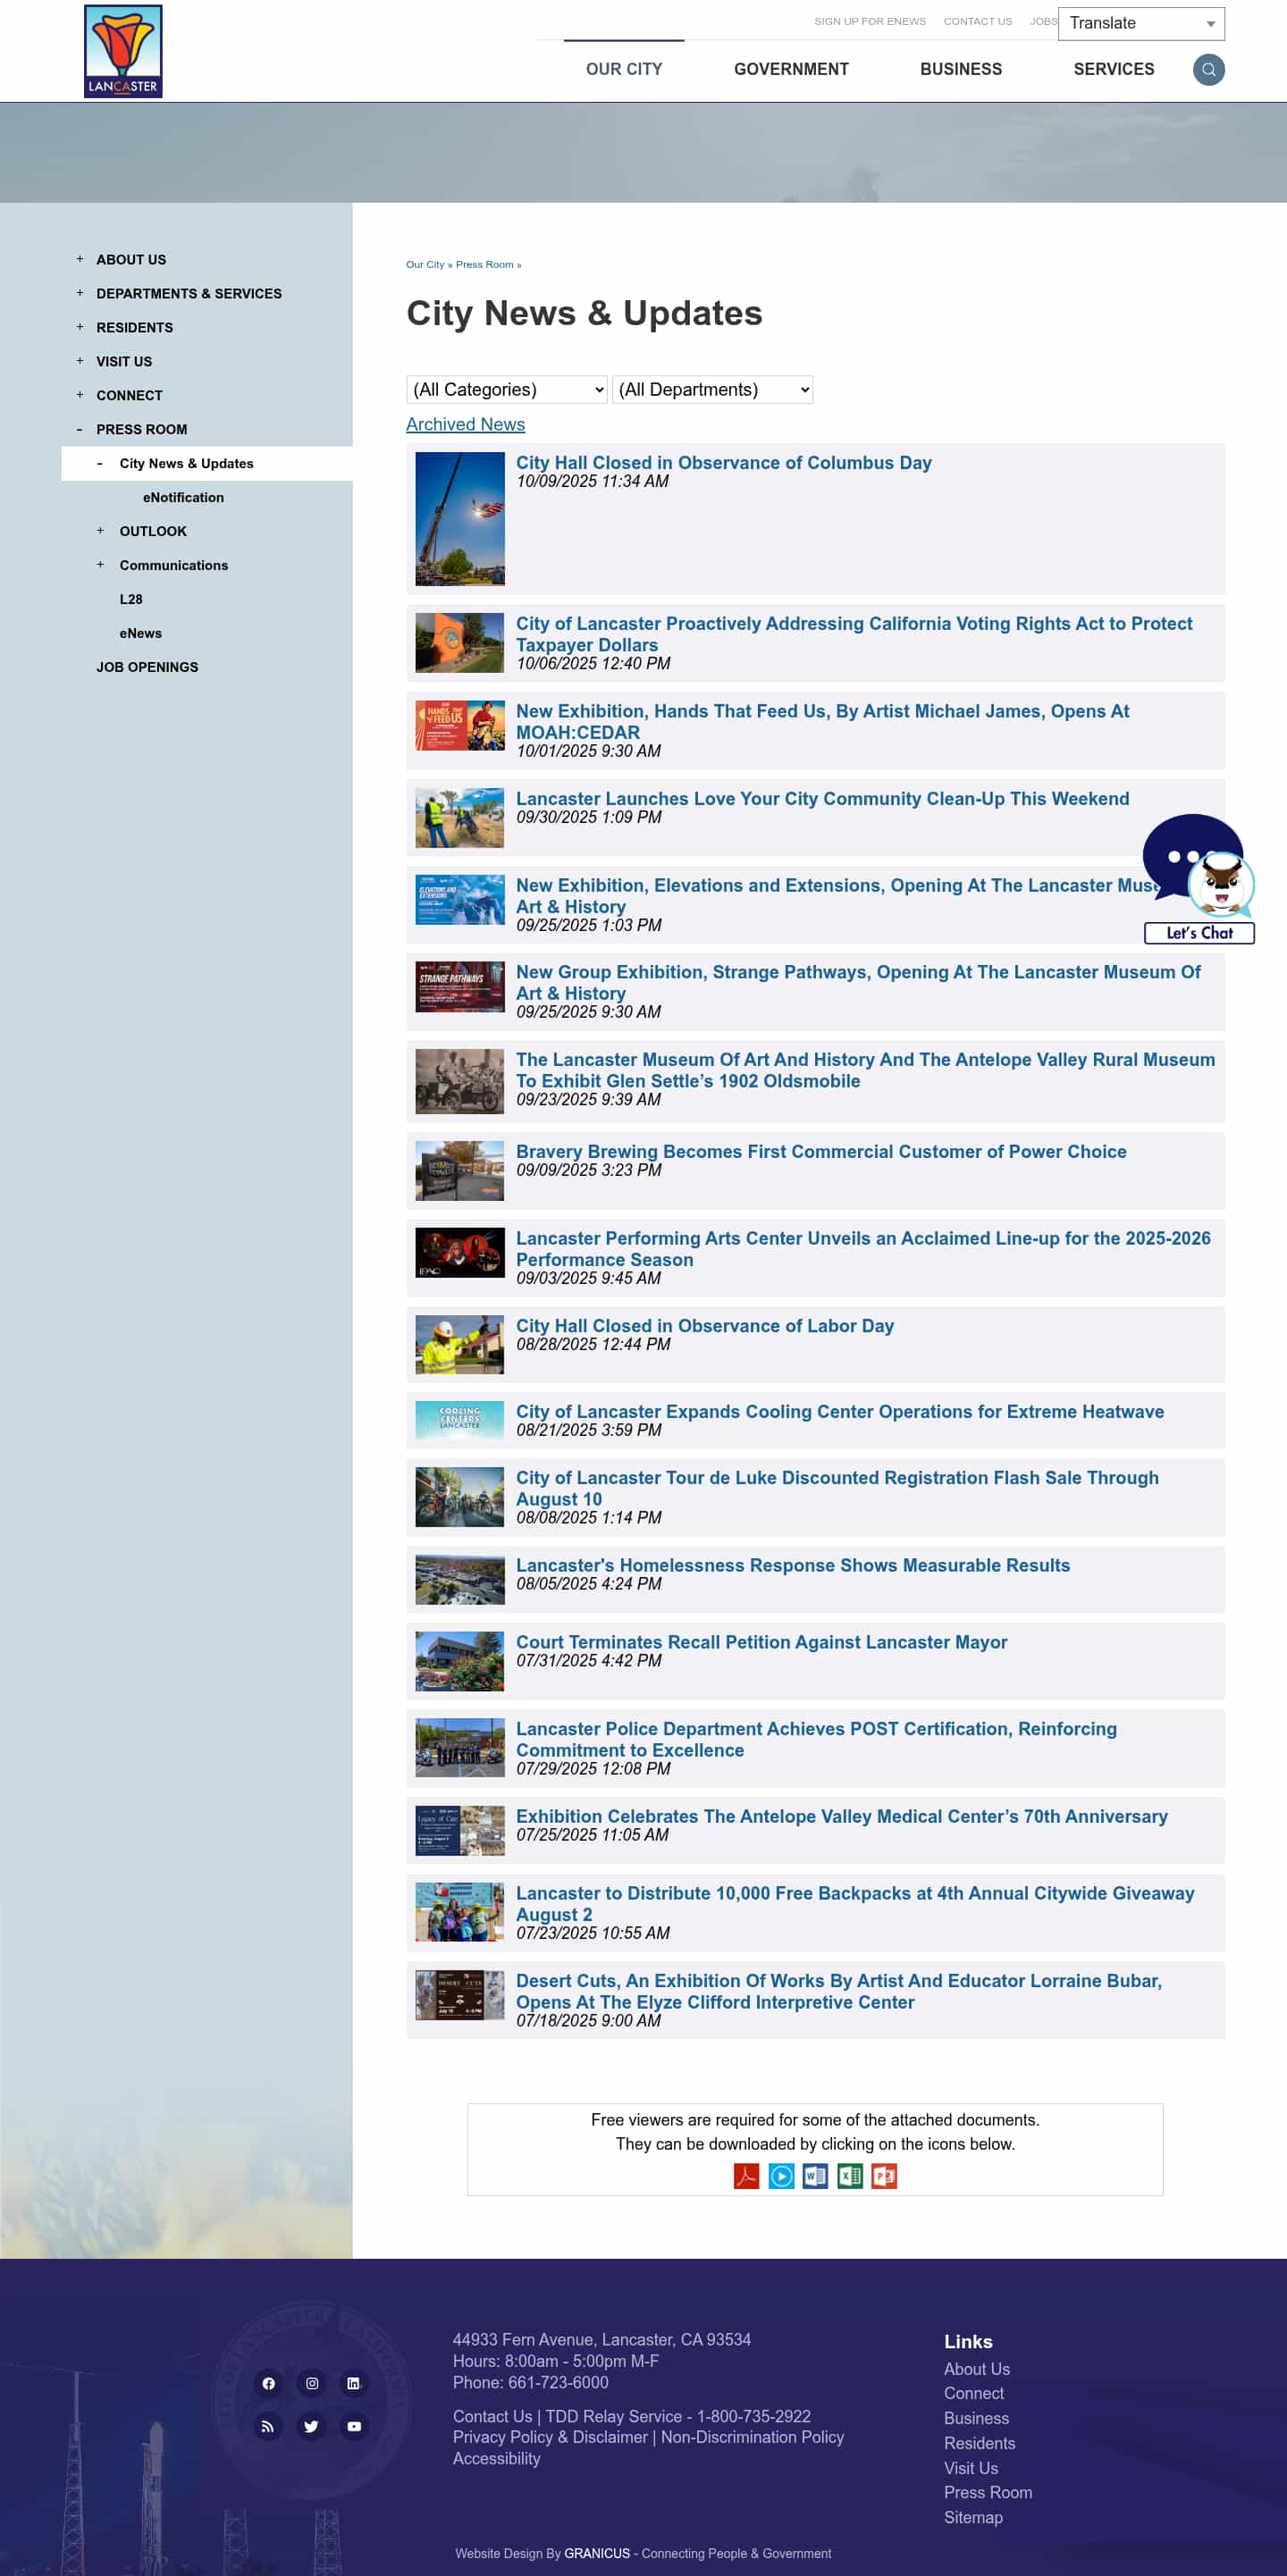Open the Archived News link
This screenshot has width=1287, height=2576.
click(x=465, y=424)
